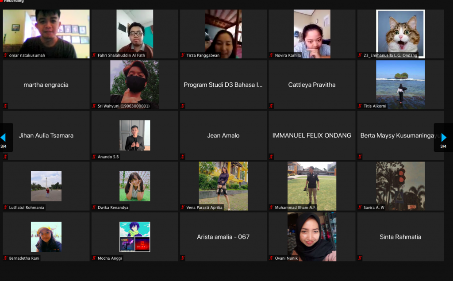Click Muhammad Ilham A.F's profile photo

coord(312,186)
